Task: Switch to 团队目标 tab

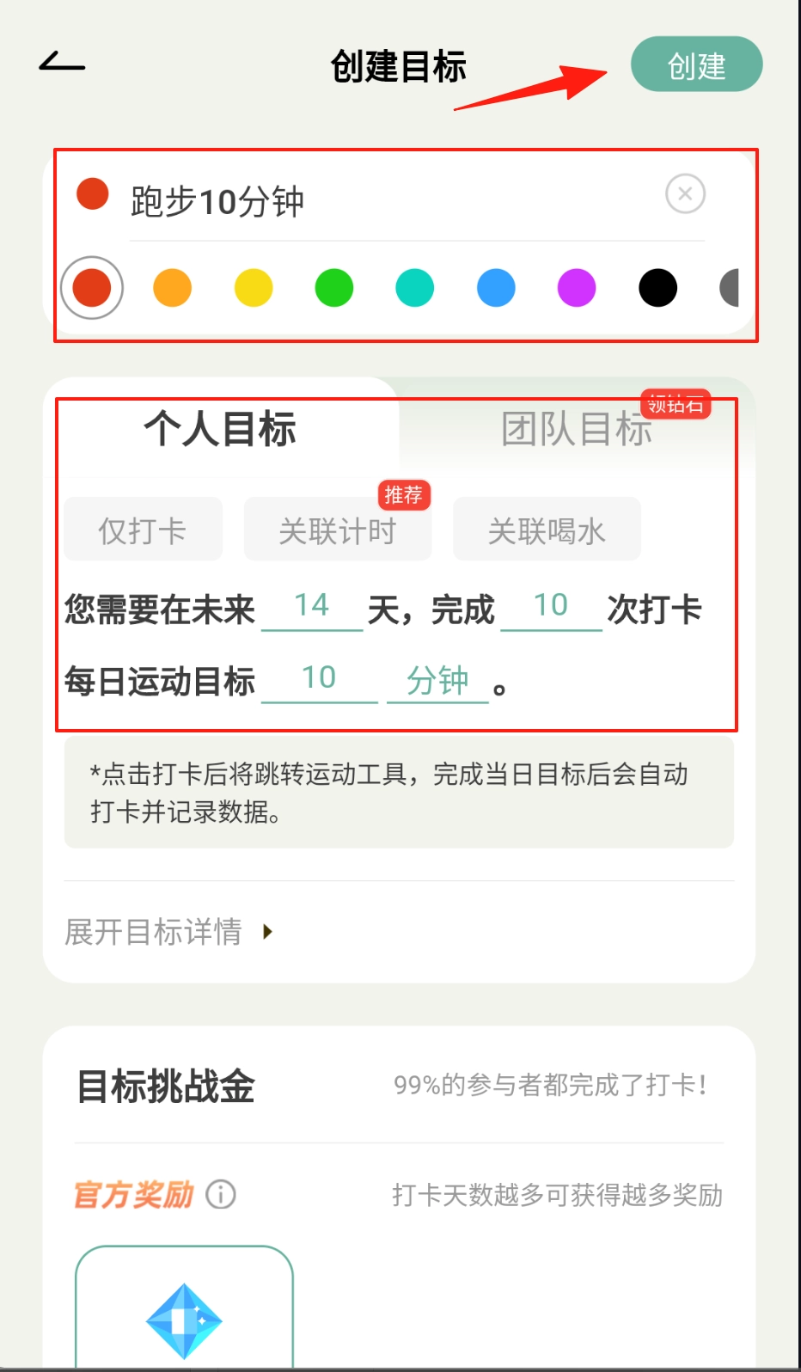Action: click(x=577, y=428)
